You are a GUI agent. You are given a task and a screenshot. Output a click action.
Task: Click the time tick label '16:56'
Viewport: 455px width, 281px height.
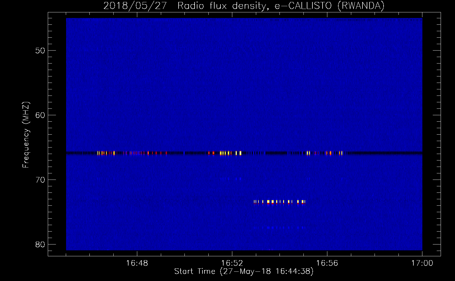tap(327, 263)
